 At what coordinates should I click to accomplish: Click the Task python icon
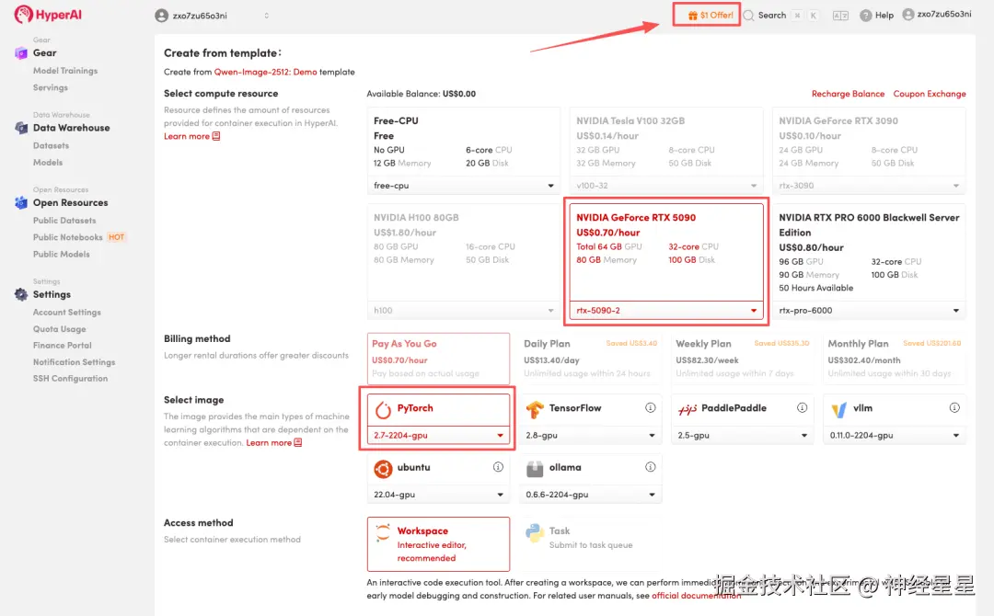(535, 533)
